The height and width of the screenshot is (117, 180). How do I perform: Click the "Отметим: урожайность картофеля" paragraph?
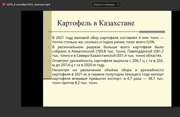coord(107,63)
